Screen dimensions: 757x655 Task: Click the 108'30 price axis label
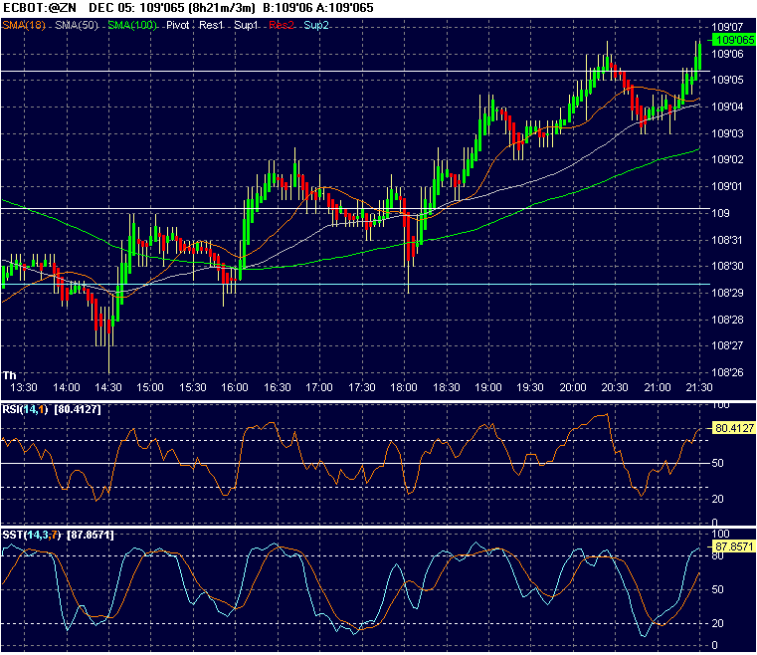coord(727,266)
